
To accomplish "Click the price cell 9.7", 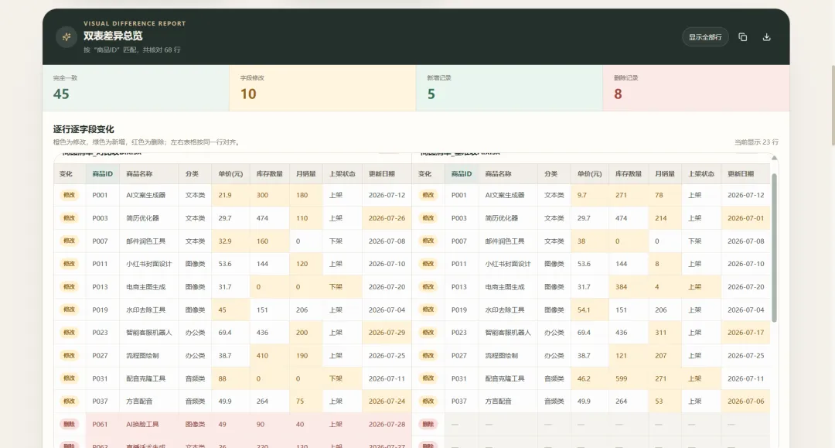I will tap(589, 195).
